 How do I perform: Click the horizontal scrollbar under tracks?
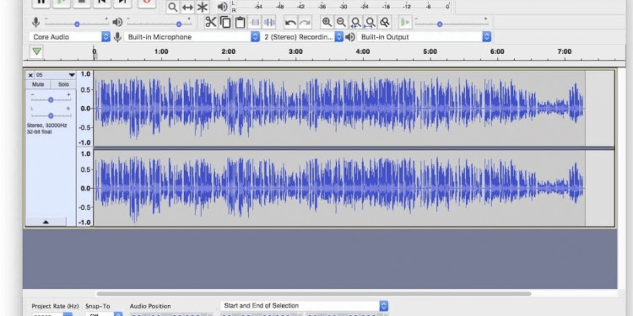click(313, 294)
